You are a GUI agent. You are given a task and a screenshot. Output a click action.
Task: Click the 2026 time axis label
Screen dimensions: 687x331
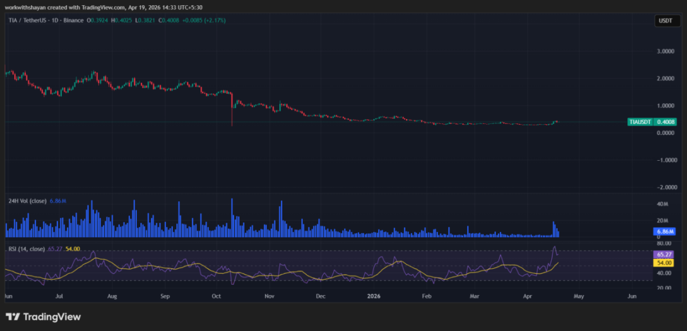tap(374, 296)
